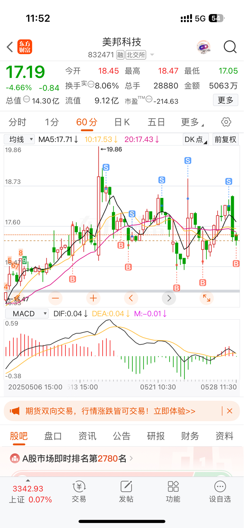
Task: Open the 公告 tab
Action: [122, 436]
